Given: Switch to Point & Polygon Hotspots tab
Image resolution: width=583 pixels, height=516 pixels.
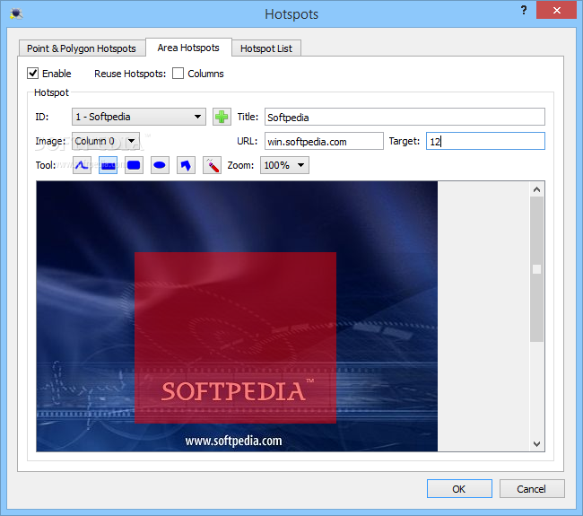Looking at the screenshot, I should [82, 48].
